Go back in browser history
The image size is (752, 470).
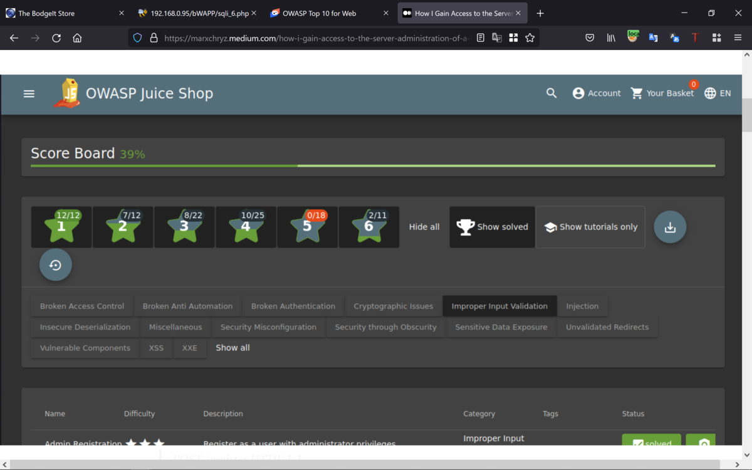[x=14, y=38]
